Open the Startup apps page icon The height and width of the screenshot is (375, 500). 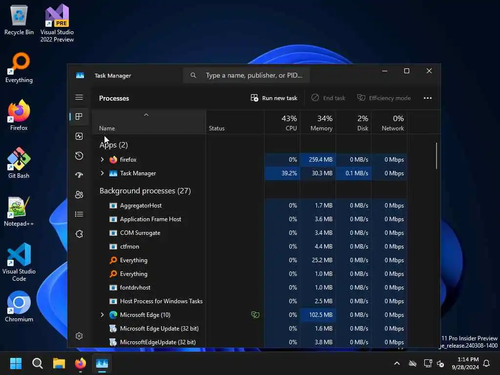click(x=79, y=175)
